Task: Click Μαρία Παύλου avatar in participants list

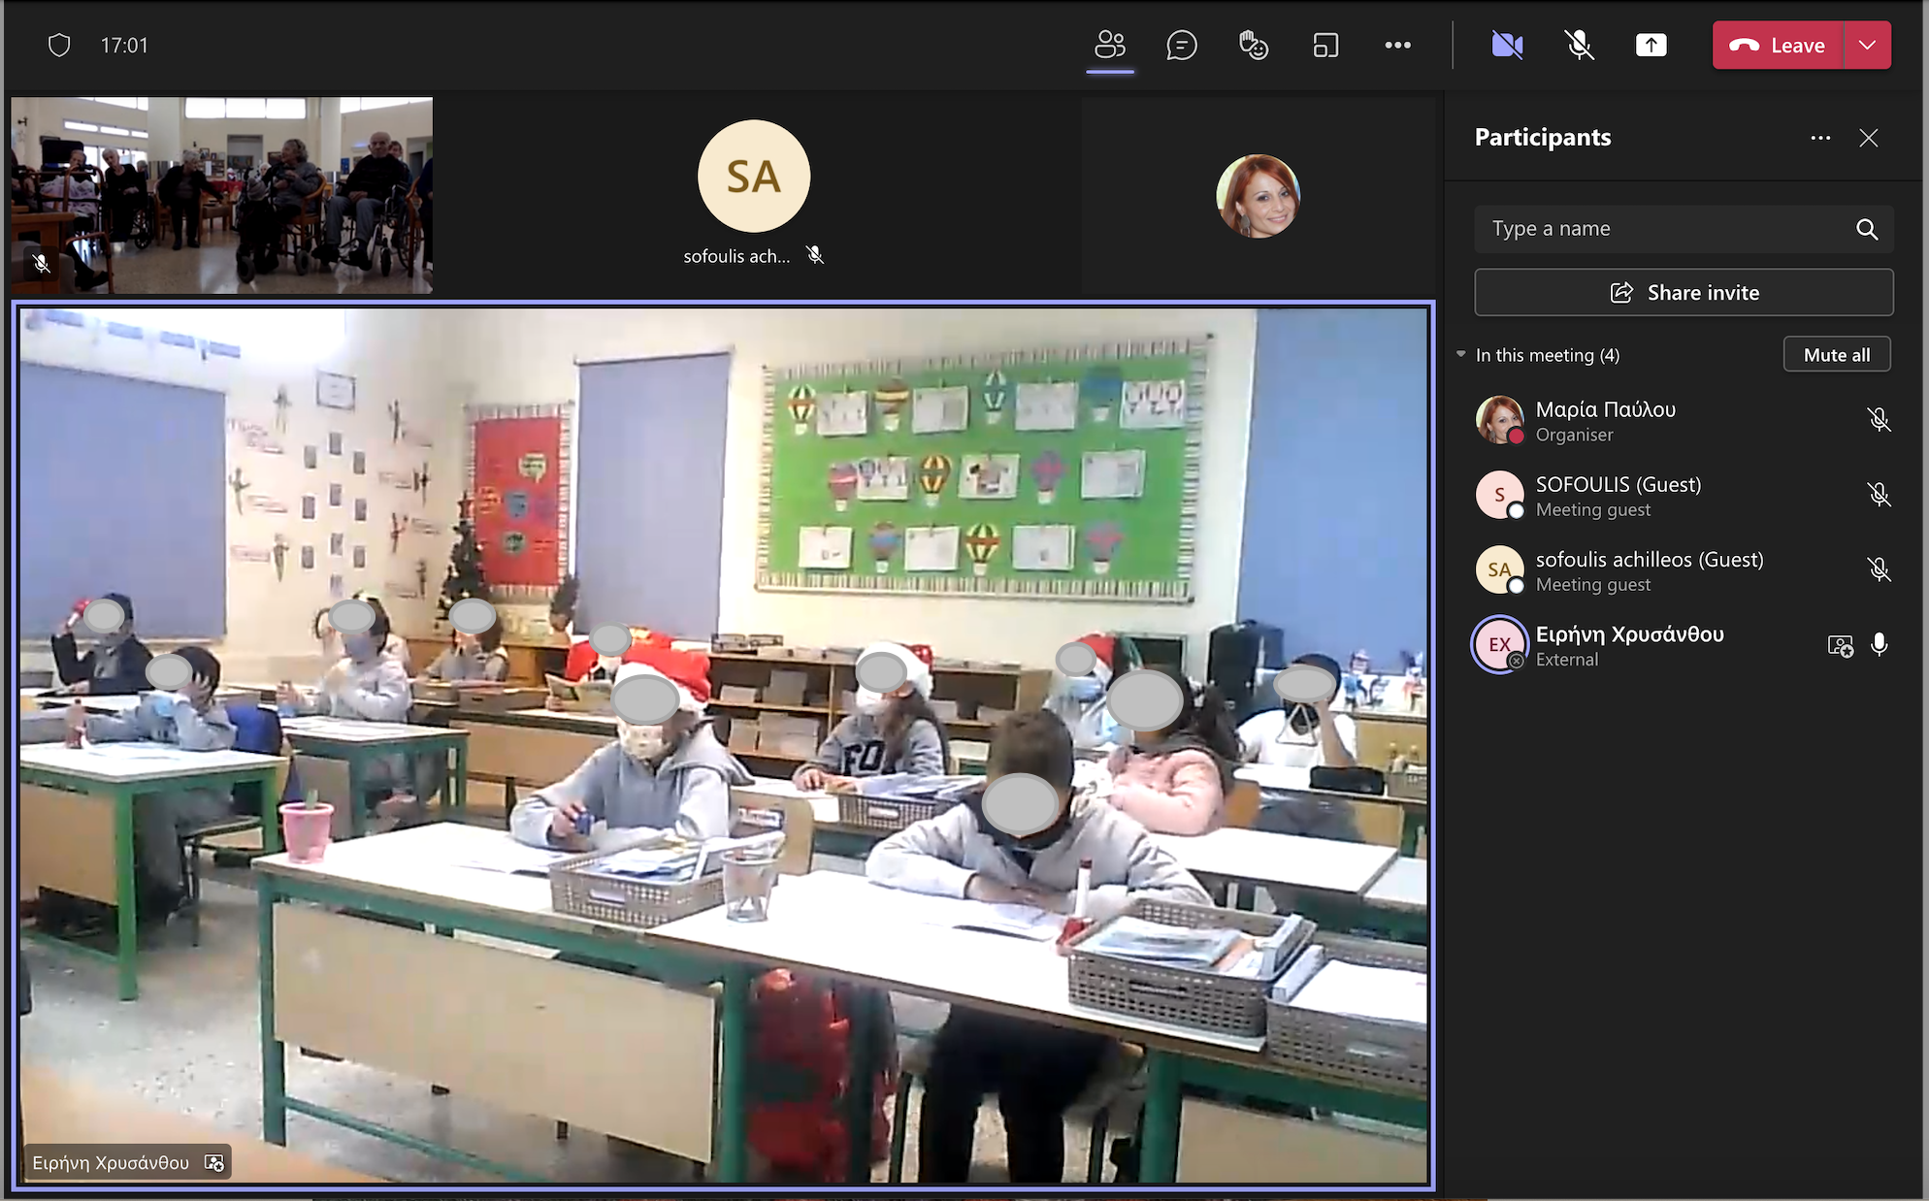Action: [1499, 419]
